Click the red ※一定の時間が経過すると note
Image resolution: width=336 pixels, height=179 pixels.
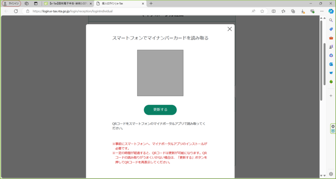(x=160, y=158)
